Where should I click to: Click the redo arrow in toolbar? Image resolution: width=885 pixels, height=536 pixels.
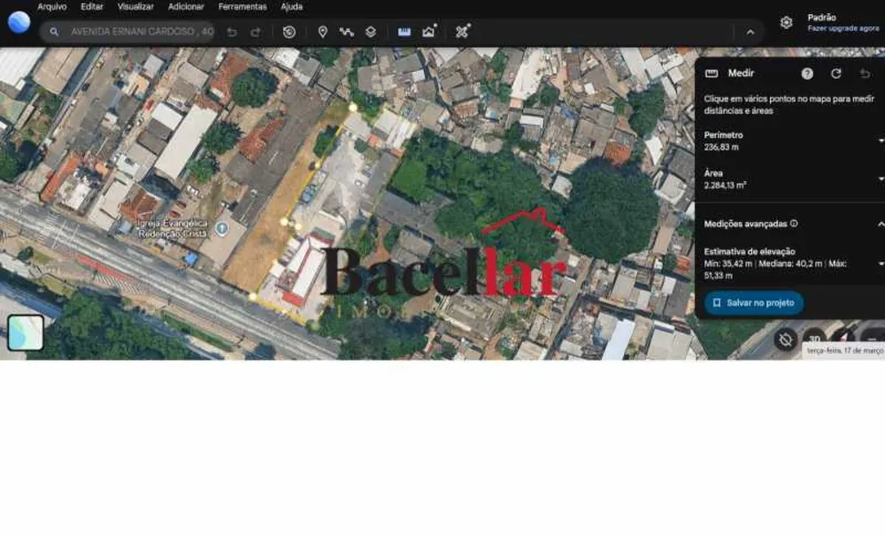tap(256, 32)
